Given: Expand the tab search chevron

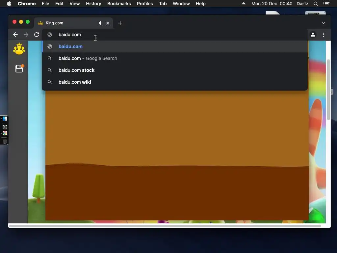Looking at the screenshot, I should (324, 23).
